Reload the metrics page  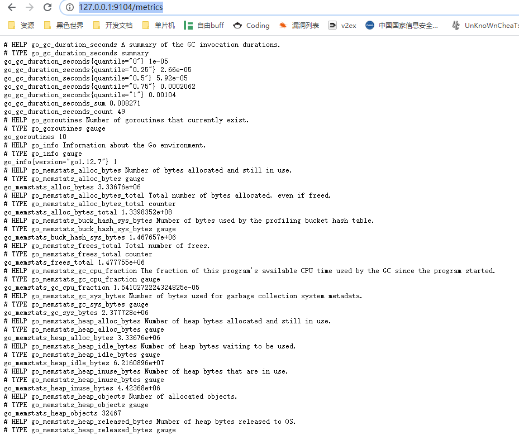(47, 7)
